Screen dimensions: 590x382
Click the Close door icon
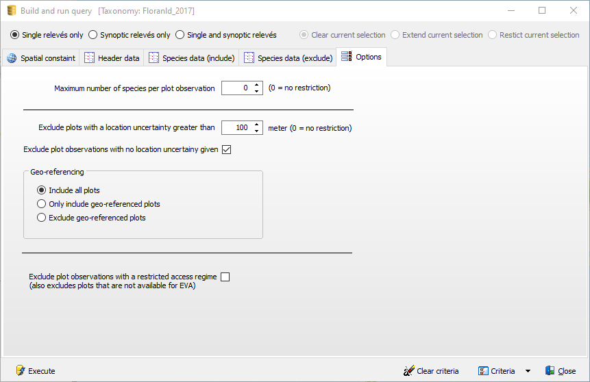550,371
